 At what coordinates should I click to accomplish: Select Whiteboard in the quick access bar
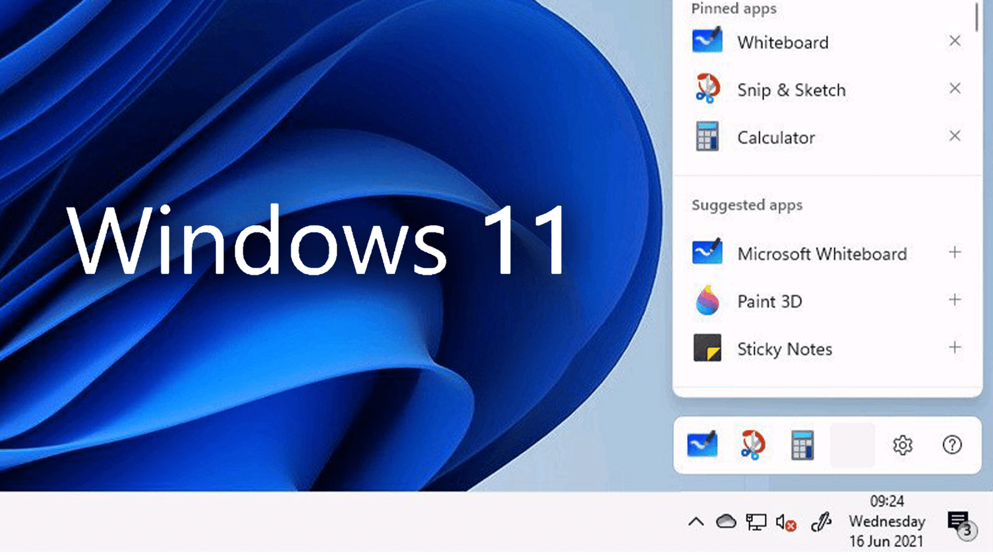point(703,445)
